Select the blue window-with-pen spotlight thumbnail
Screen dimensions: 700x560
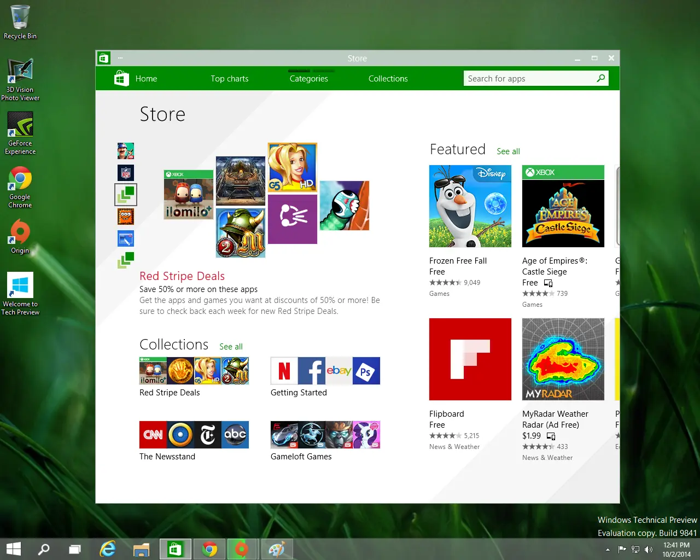point(126,238)
